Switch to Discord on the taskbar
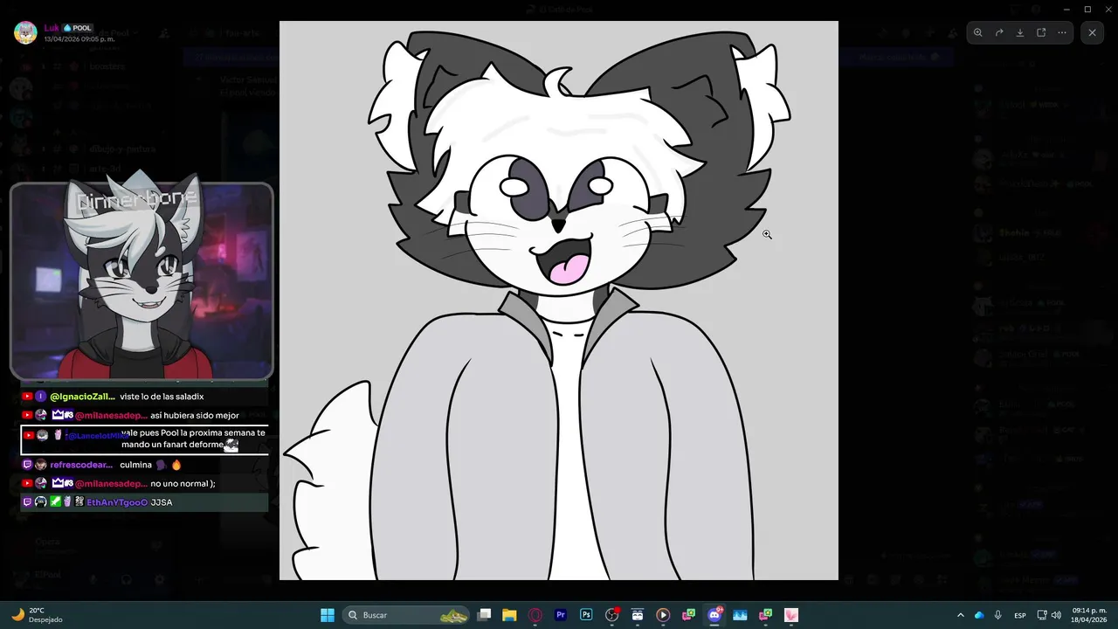 click(714, 615)
